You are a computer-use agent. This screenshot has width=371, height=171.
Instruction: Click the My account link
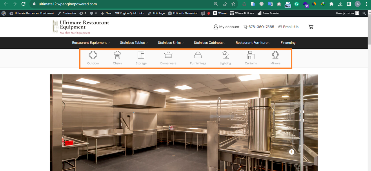click(x=226, y=27)
